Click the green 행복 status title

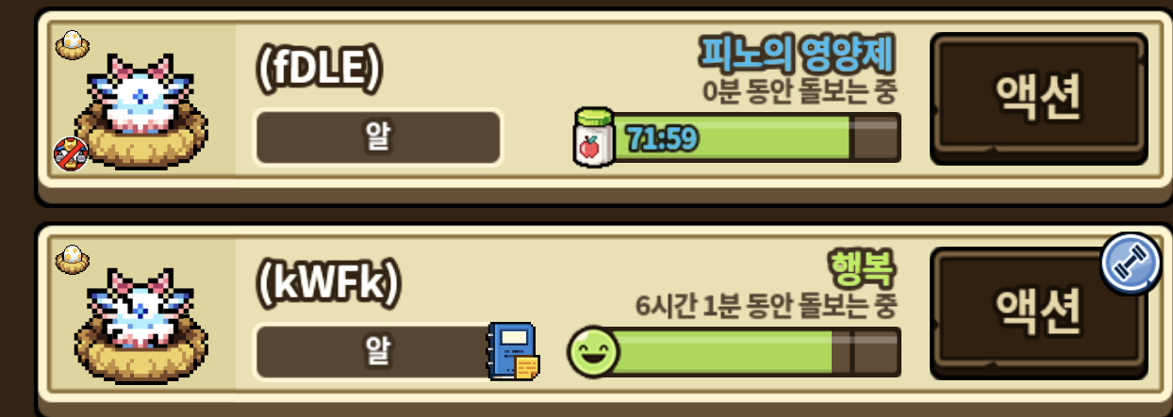click(x=863, y=268)
